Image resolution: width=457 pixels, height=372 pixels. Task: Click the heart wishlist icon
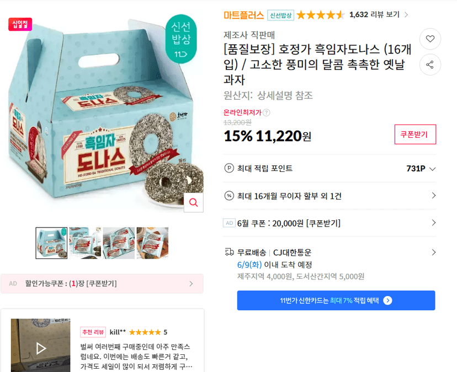click(x=430, y=39)
